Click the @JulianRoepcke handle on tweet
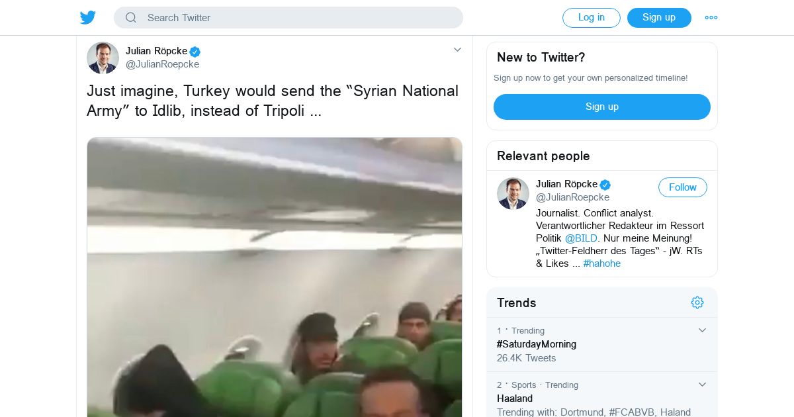Screen dimensions: 794x417 pos(162,64)
